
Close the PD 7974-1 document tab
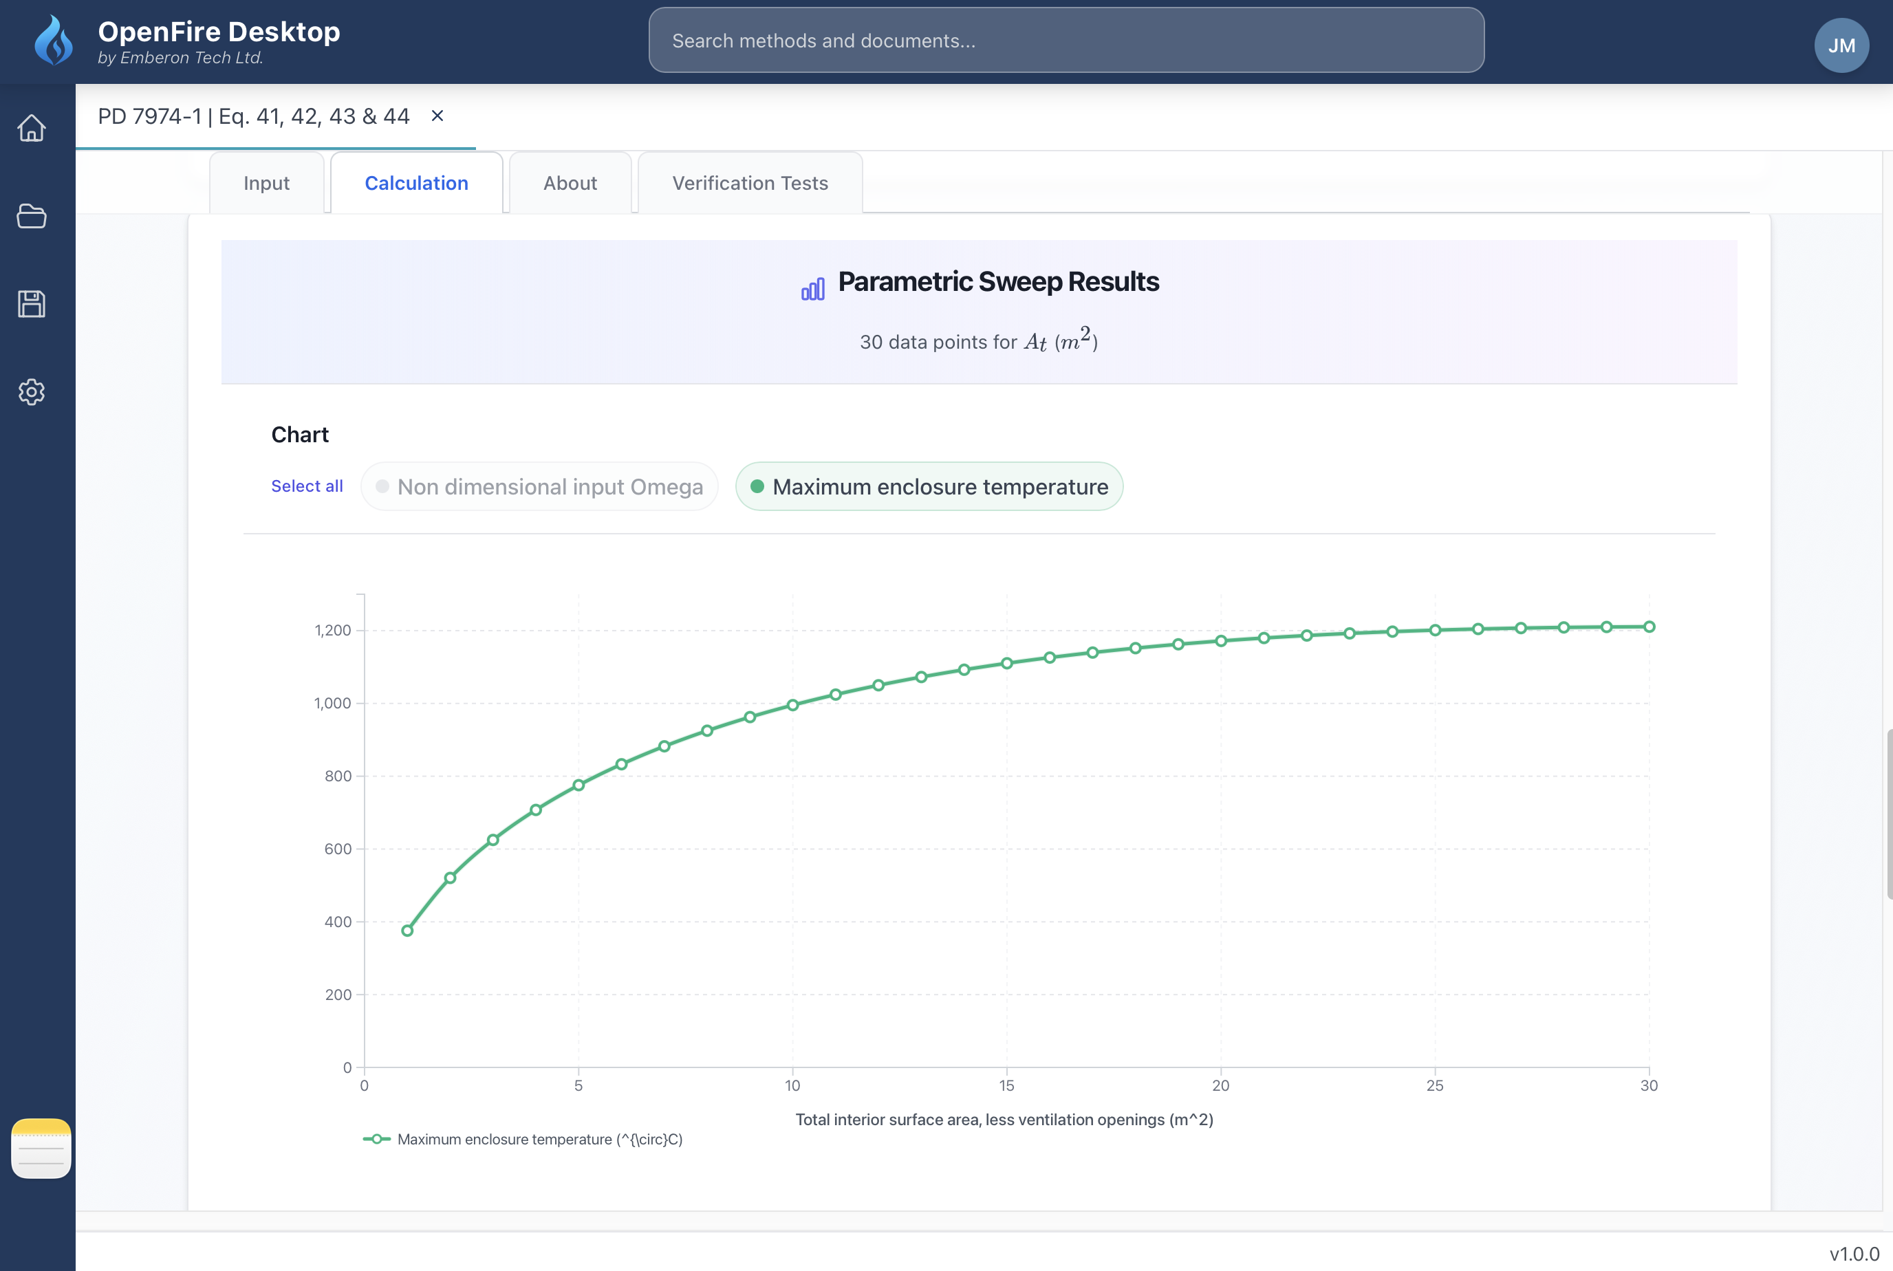[437, 116]
